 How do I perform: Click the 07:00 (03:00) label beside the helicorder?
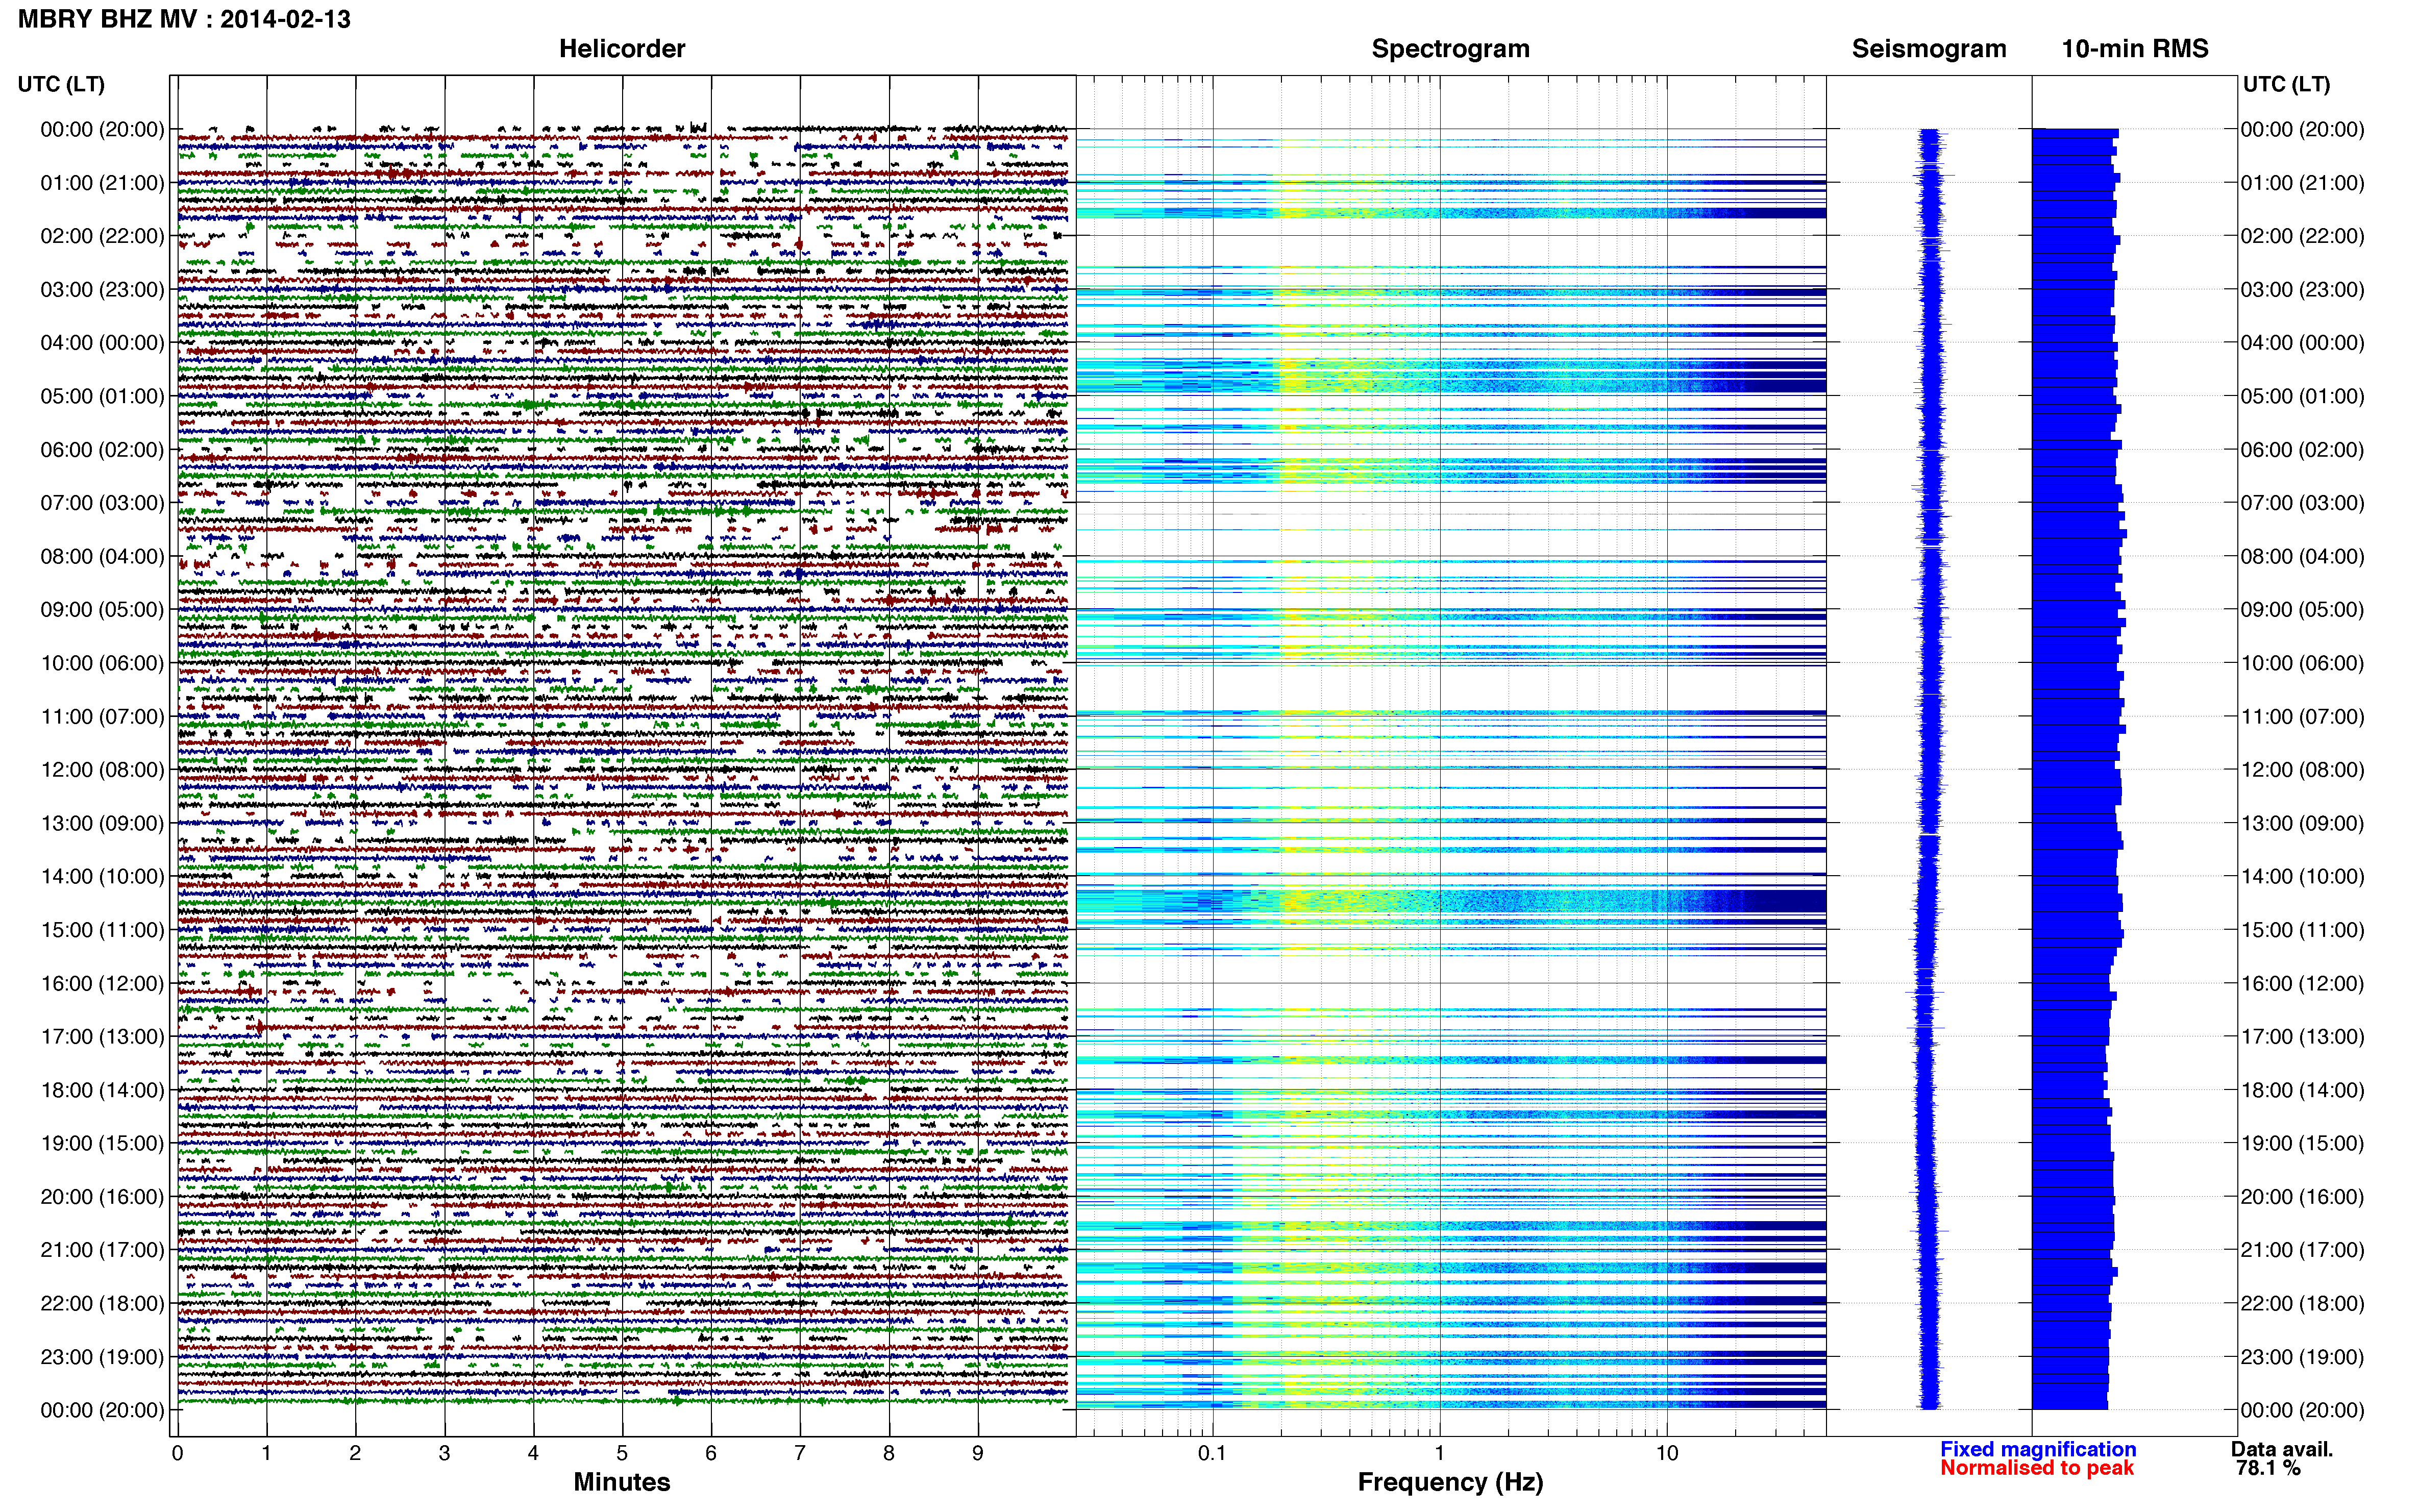[x=102, y=503]
